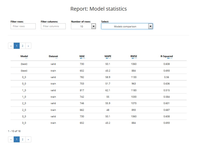This screenshot has width=197, height=147.
Task: Select page 1 in the bottom pagination
Action: click(x=17, y=140)
